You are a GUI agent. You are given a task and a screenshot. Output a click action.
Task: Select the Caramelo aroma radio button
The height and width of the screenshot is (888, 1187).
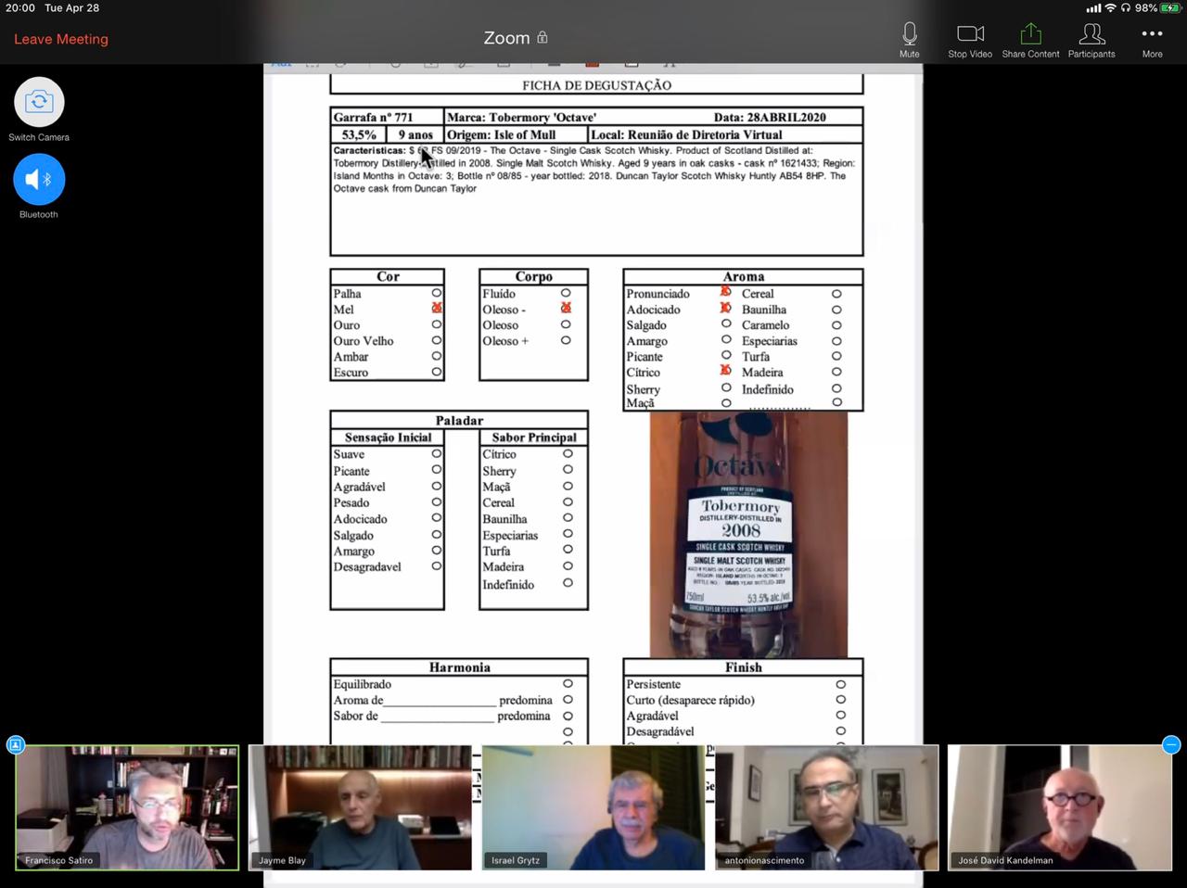coord(836,325)
